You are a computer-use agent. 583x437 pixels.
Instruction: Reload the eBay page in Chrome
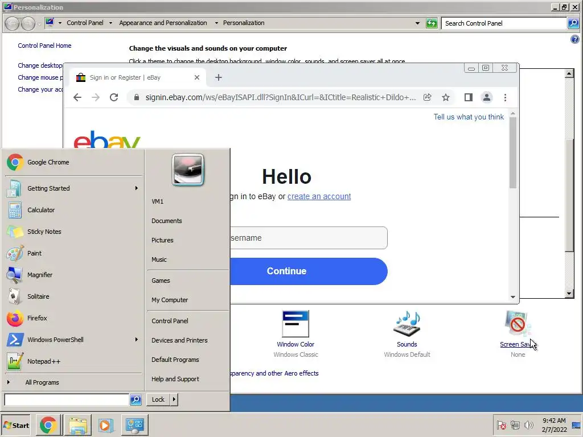tap(114, 97)
